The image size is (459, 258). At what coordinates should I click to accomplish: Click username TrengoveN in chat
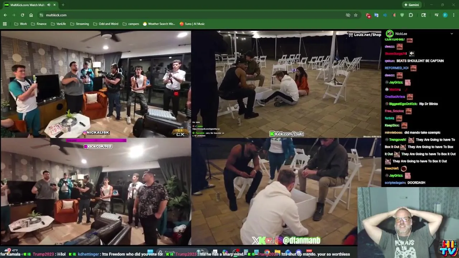click(x=397, y=140)
